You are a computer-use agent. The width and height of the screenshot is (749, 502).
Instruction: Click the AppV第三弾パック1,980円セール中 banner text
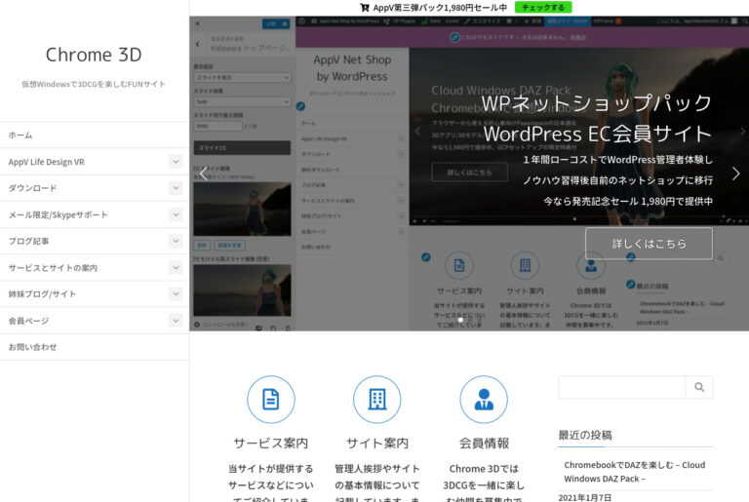coord(440,8)
